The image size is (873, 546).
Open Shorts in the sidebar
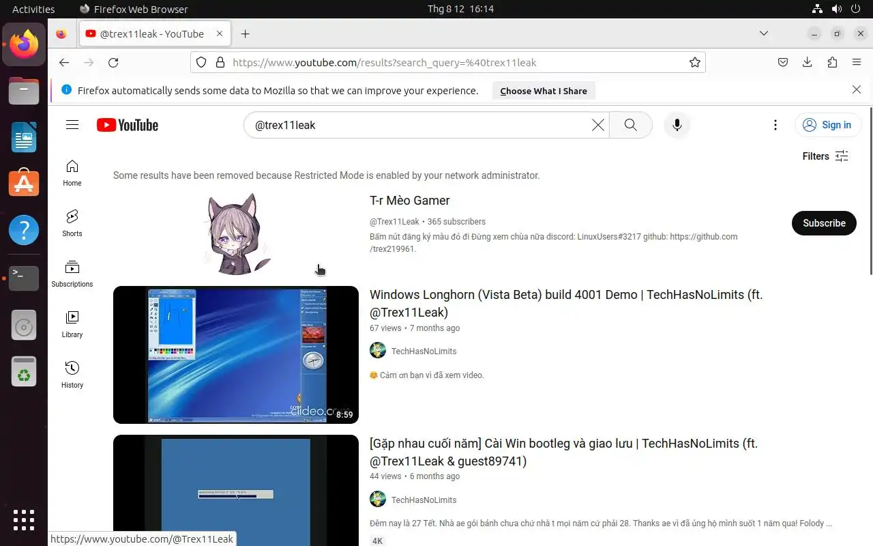coord(72,223)
